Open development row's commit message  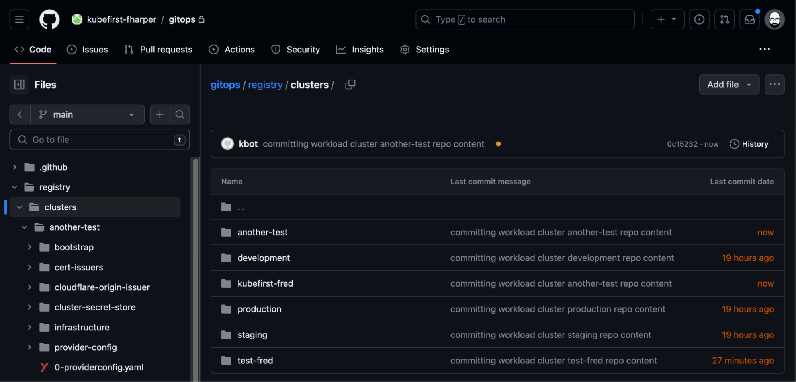click(562, 258)
